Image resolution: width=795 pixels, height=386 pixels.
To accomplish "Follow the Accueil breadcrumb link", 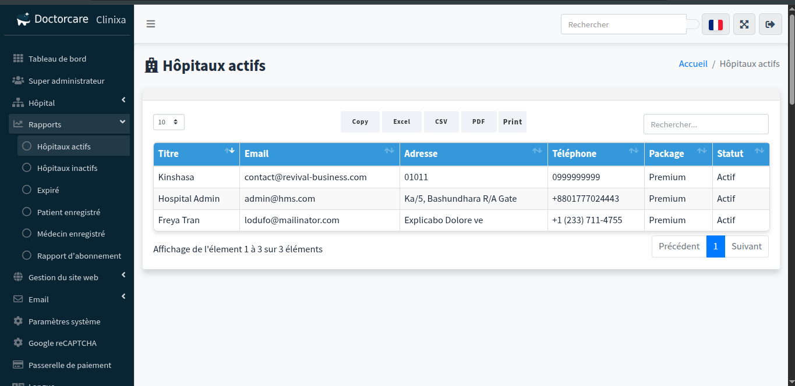I will click(x=693, y=64).
